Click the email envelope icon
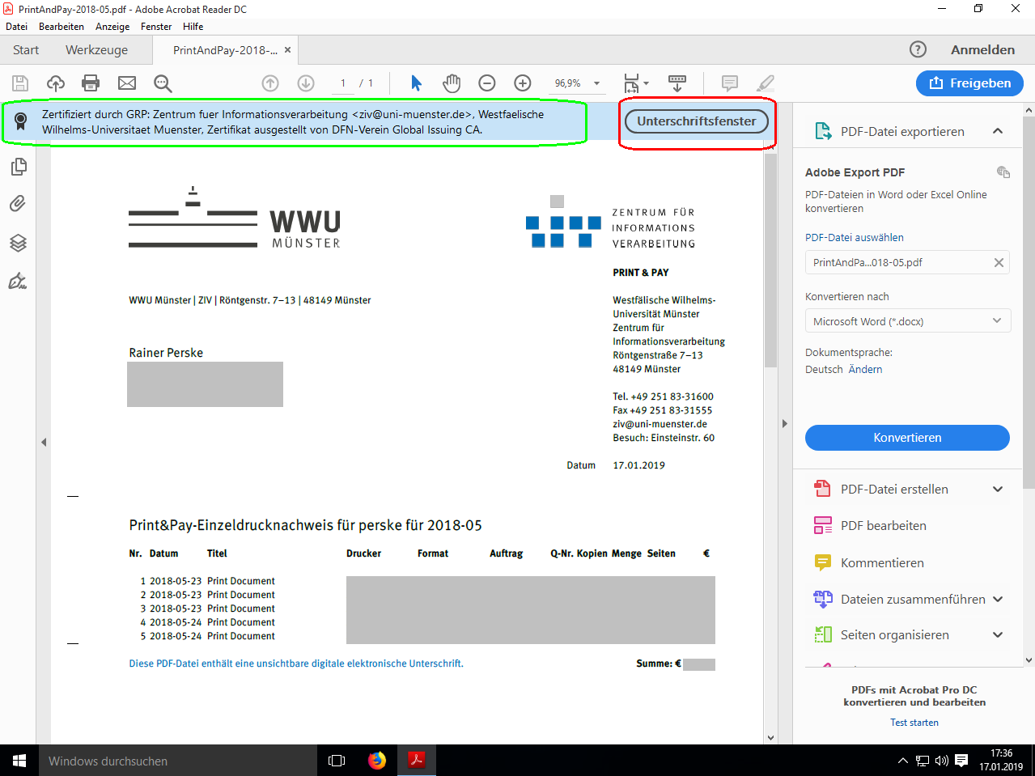Viewport: 1035px width, 776px height. pos(127,83)
